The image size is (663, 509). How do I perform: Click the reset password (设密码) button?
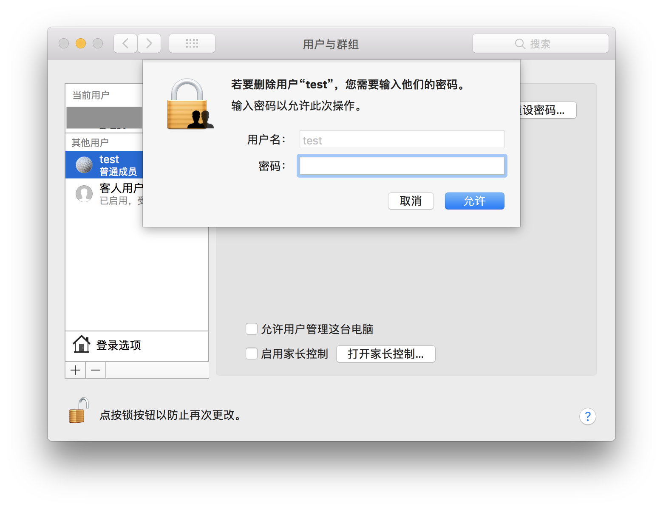(548, 110)
